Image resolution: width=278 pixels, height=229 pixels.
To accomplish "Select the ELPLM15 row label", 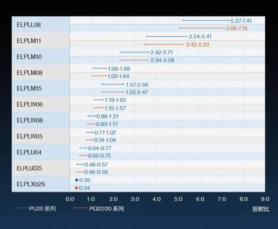I will (30, 88).
